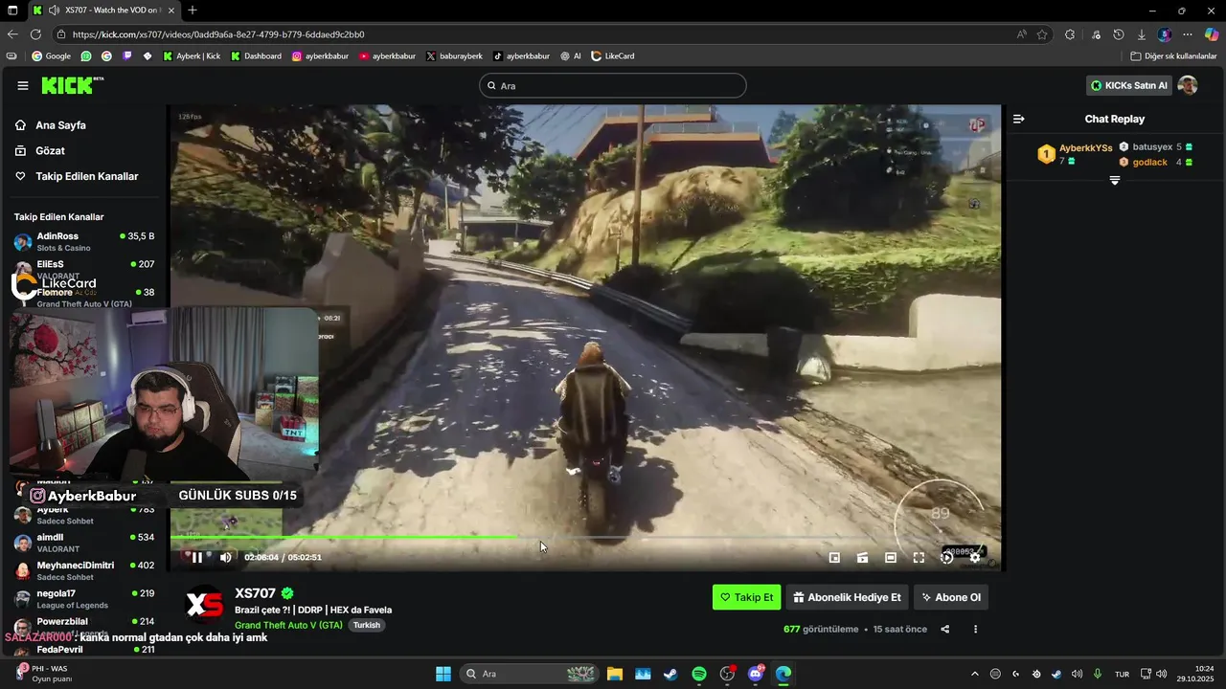This screenshot has height=689, width=1226.
Task: Open MeyhaneciDimitri channel in followed list
Action: [x=83, y=570]
